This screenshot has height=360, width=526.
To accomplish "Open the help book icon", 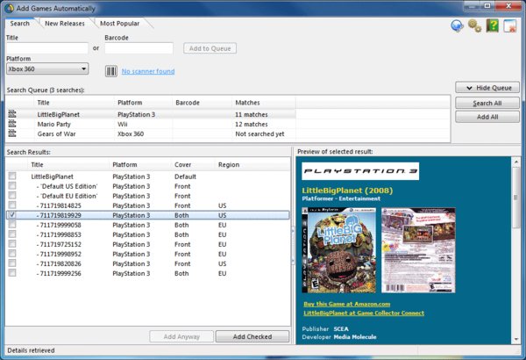I will point(492,25).
